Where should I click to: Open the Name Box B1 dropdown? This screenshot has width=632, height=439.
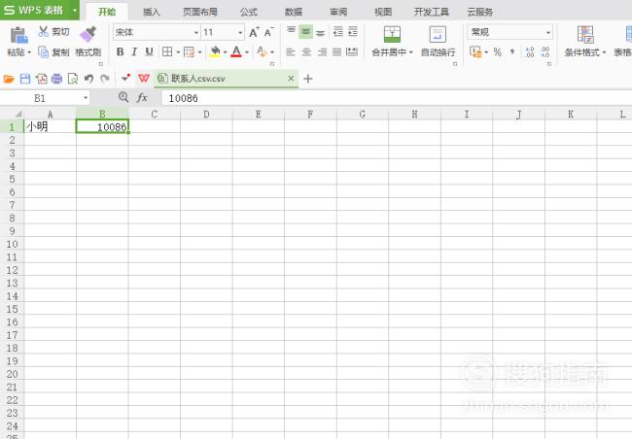[x=86, y=98]
